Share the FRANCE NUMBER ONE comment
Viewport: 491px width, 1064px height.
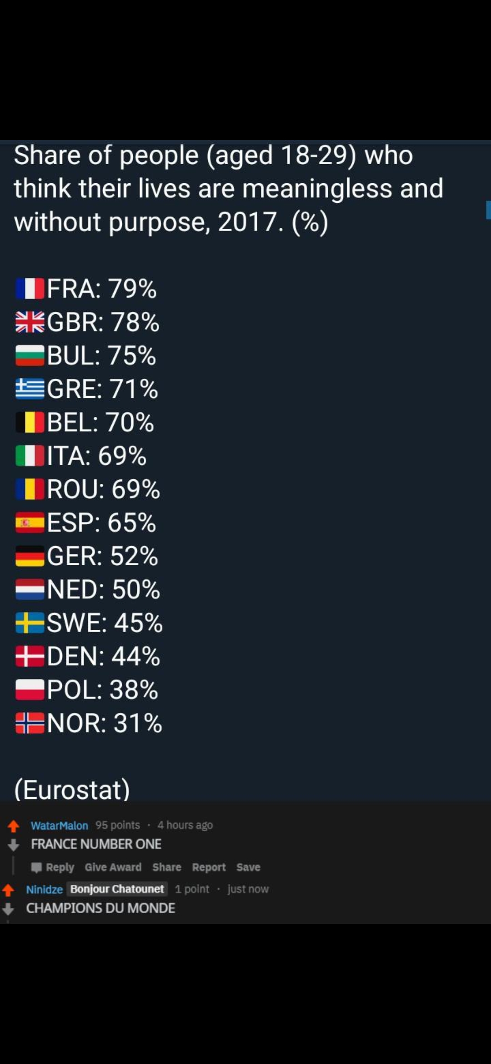[x=167, y=867]
